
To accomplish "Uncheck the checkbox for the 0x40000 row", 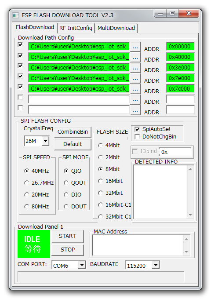I will pyautogui.click(x=20, y=55).
